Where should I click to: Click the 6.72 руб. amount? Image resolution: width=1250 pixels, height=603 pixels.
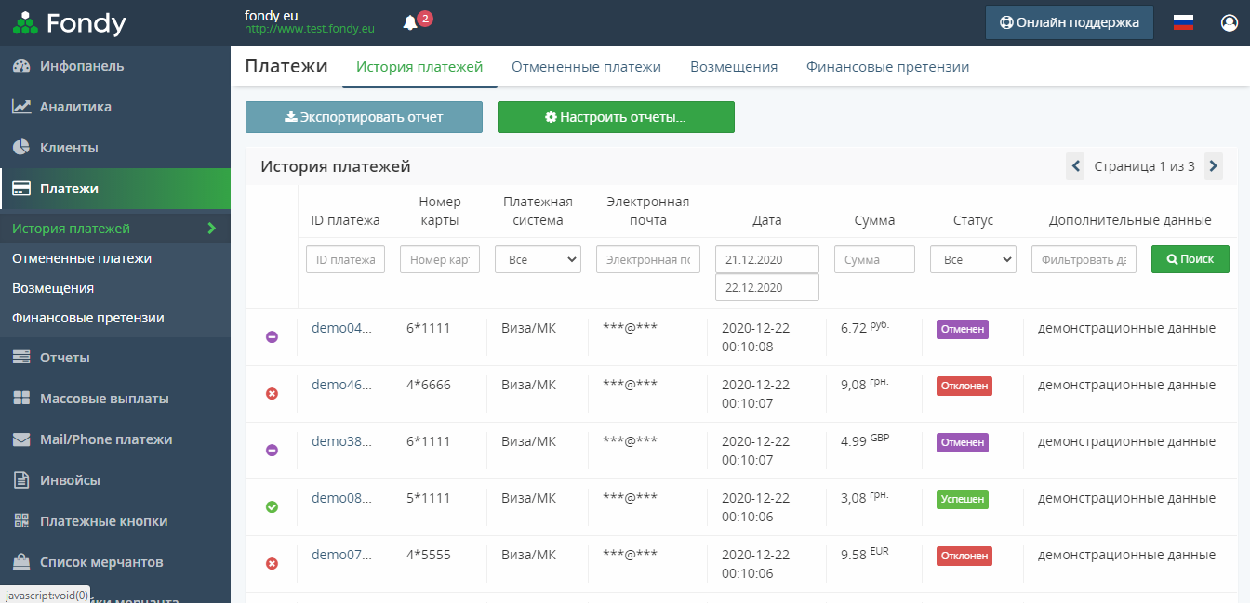tap(865, 327)
